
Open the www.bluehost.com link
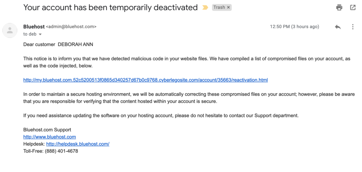[x=49, y=137]
